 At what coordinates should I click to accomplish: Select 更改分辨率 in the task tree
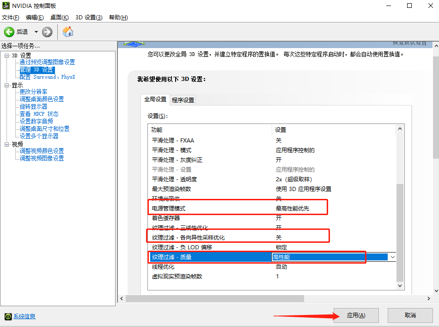33,92
